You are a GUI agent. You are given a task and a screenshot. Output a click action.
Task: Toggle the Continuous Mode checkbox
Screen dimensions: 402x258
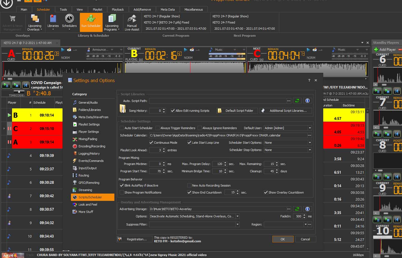151,143
